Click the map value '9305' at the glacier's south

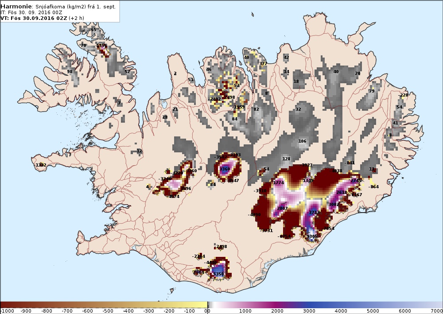pyautogui.click(x=312, y=236)
